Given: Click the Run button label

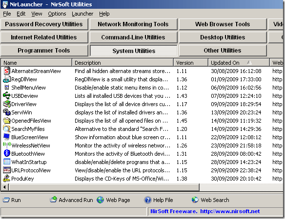Looking at the screenshot, I should [16, 200].
